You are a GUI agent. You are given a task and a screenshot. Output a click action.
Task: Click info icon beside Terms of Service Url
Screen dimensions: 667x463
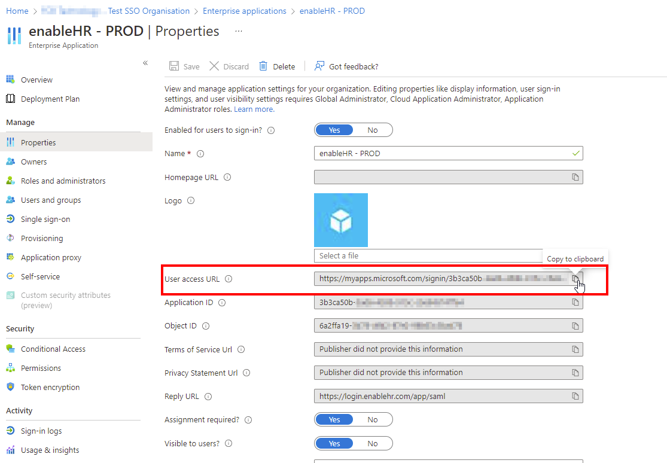pos(240,349)
